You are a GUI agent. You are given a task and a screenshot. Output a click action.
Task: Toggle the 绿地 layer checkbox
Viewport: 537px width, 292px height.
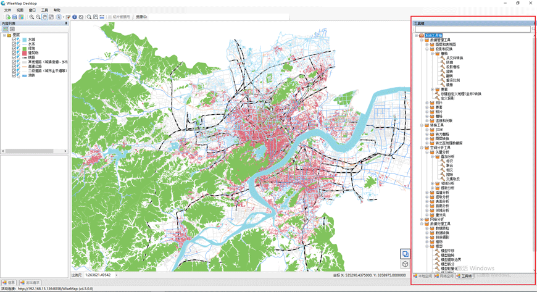pyautogui.click(x=14, y=49)
